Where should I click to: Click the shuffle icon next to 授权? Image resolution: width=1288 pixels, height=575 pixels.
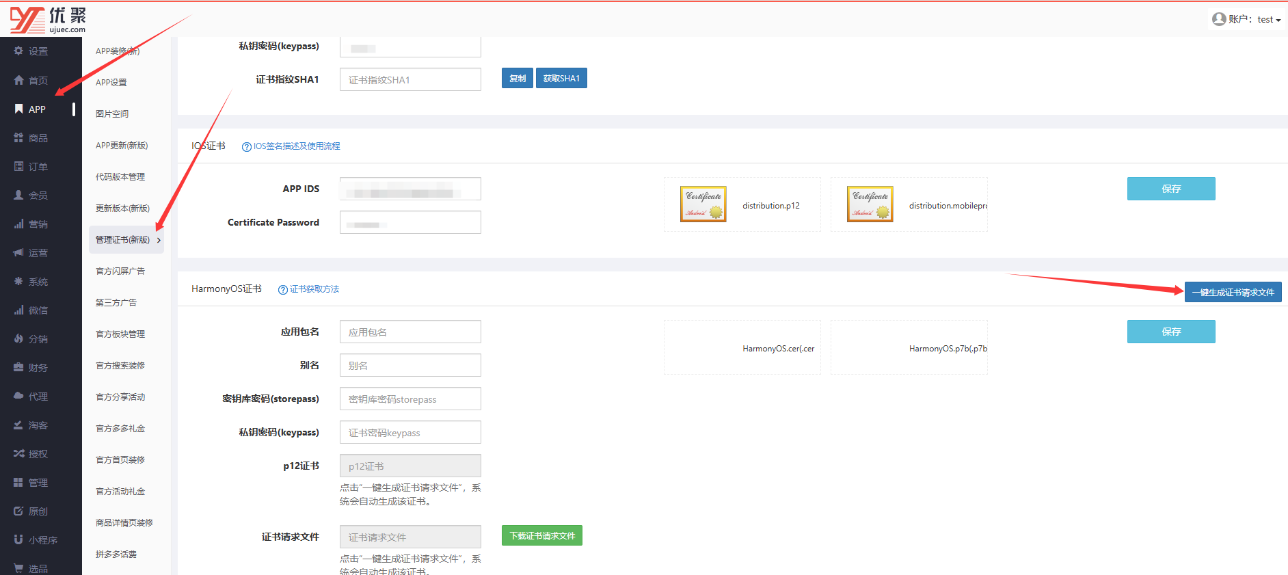[x=18, y=453]
